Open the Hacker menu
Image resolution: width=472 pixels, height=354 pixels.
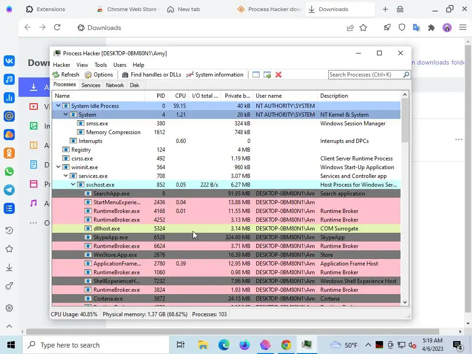[61, 65]
